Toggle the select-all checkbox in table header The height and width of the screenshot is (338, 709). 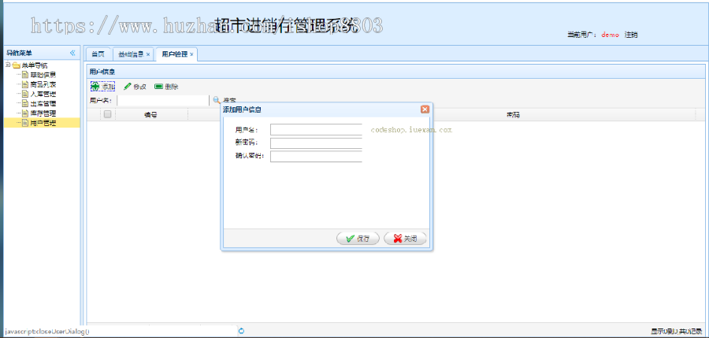pos(107,114)
